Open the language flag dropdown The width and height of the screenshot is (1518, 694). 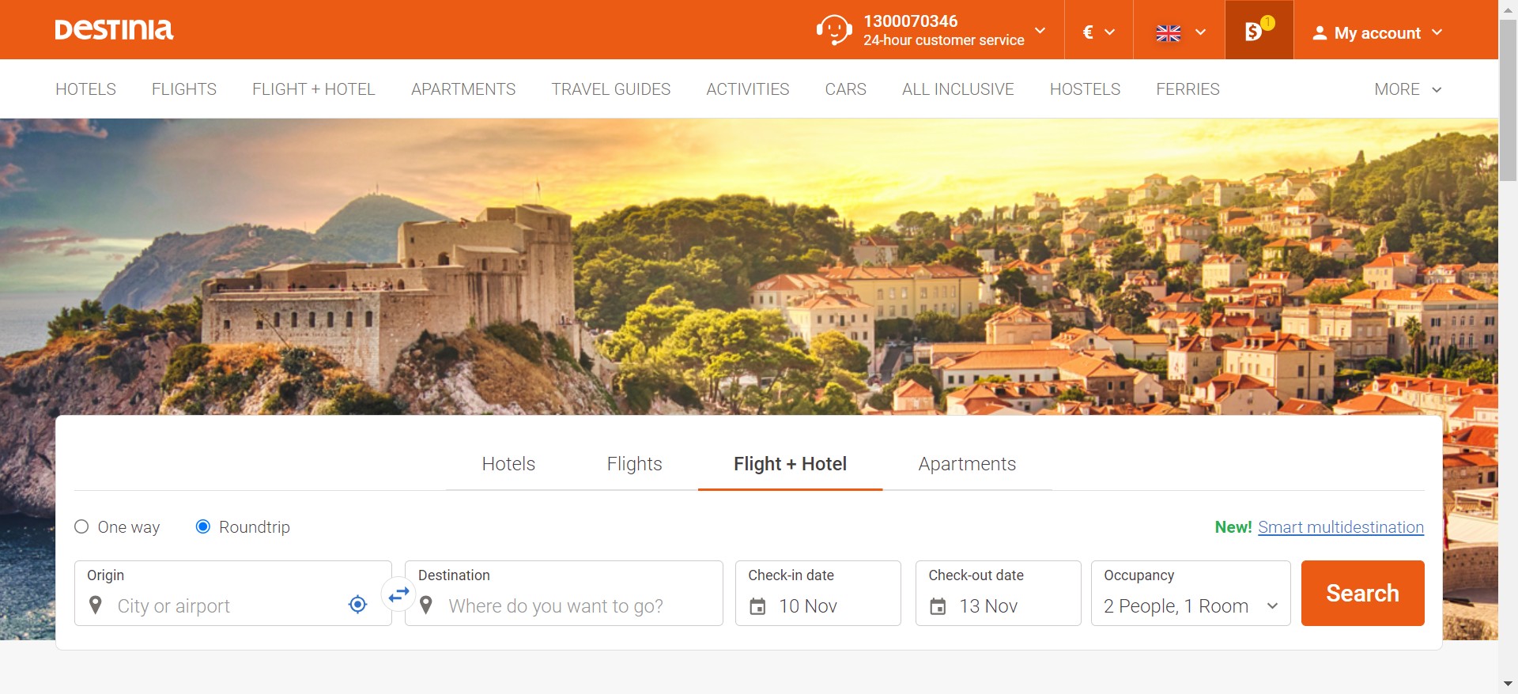(1180, 32)
